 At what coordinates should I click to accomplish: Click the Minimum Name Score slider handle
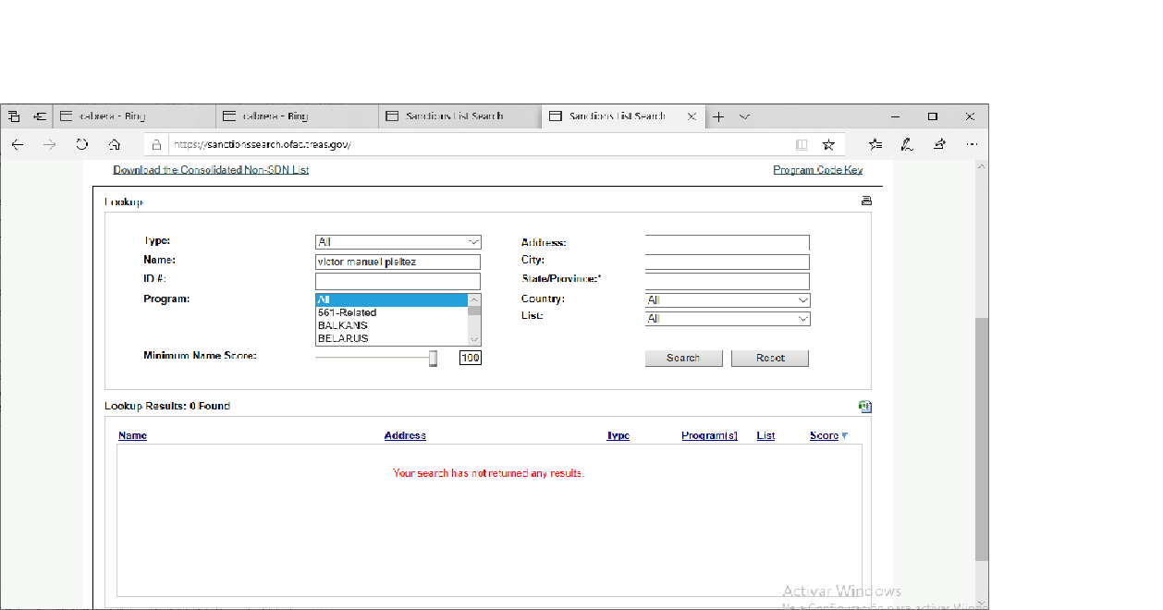coord(433,358)
